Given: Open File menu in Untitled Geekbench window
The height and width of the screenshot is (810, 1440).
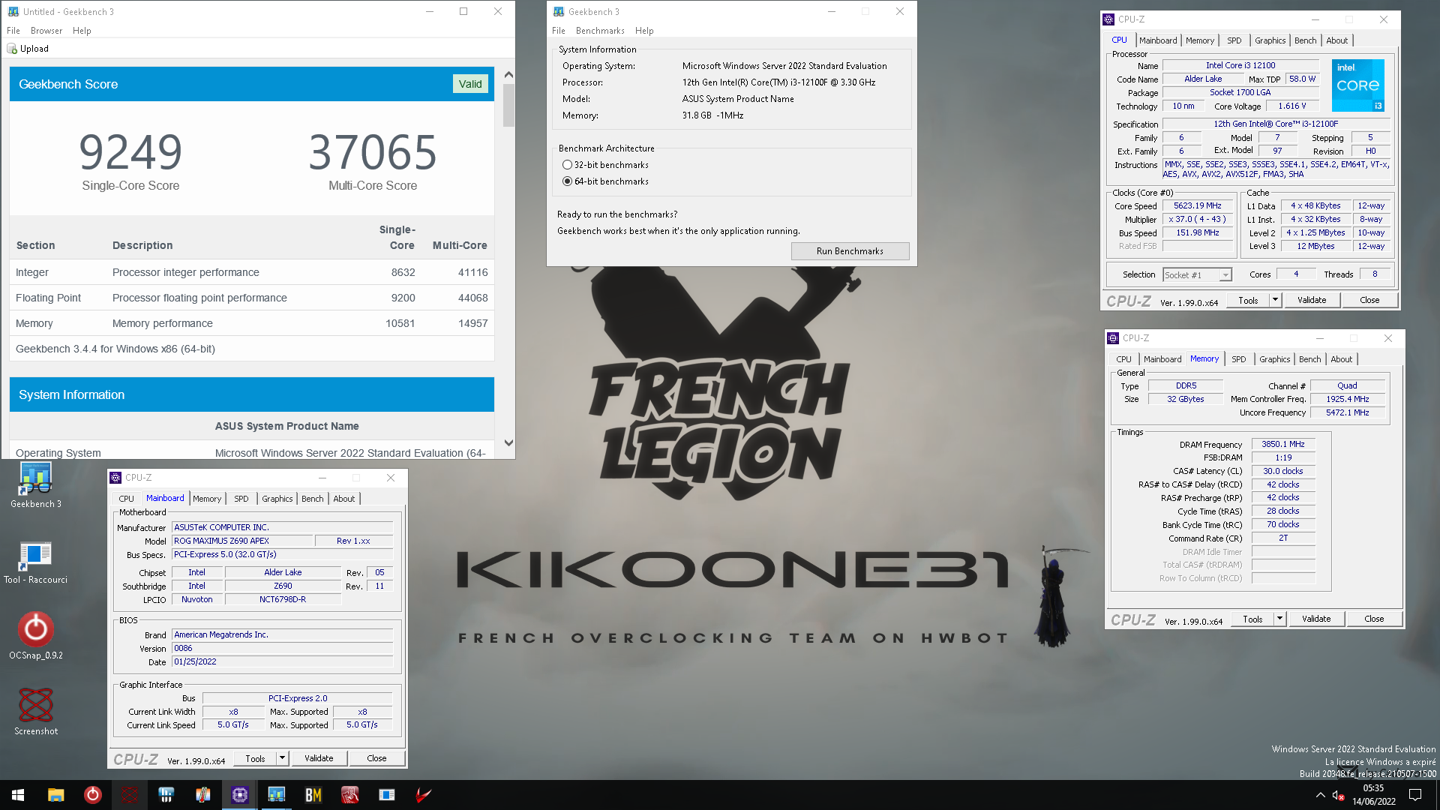Looking at the screenshot, I should tap(13, 31).
